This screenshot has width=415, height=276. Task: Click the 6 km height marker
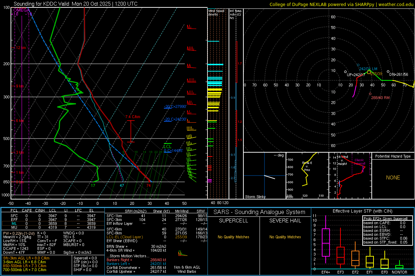19,121
